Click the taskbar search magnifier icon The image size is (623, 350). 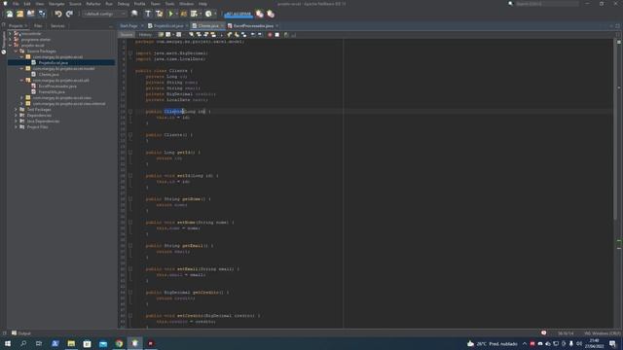click(23, 343)
